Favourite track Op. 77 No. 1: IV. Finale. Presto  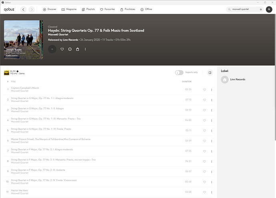click(204, 131)
